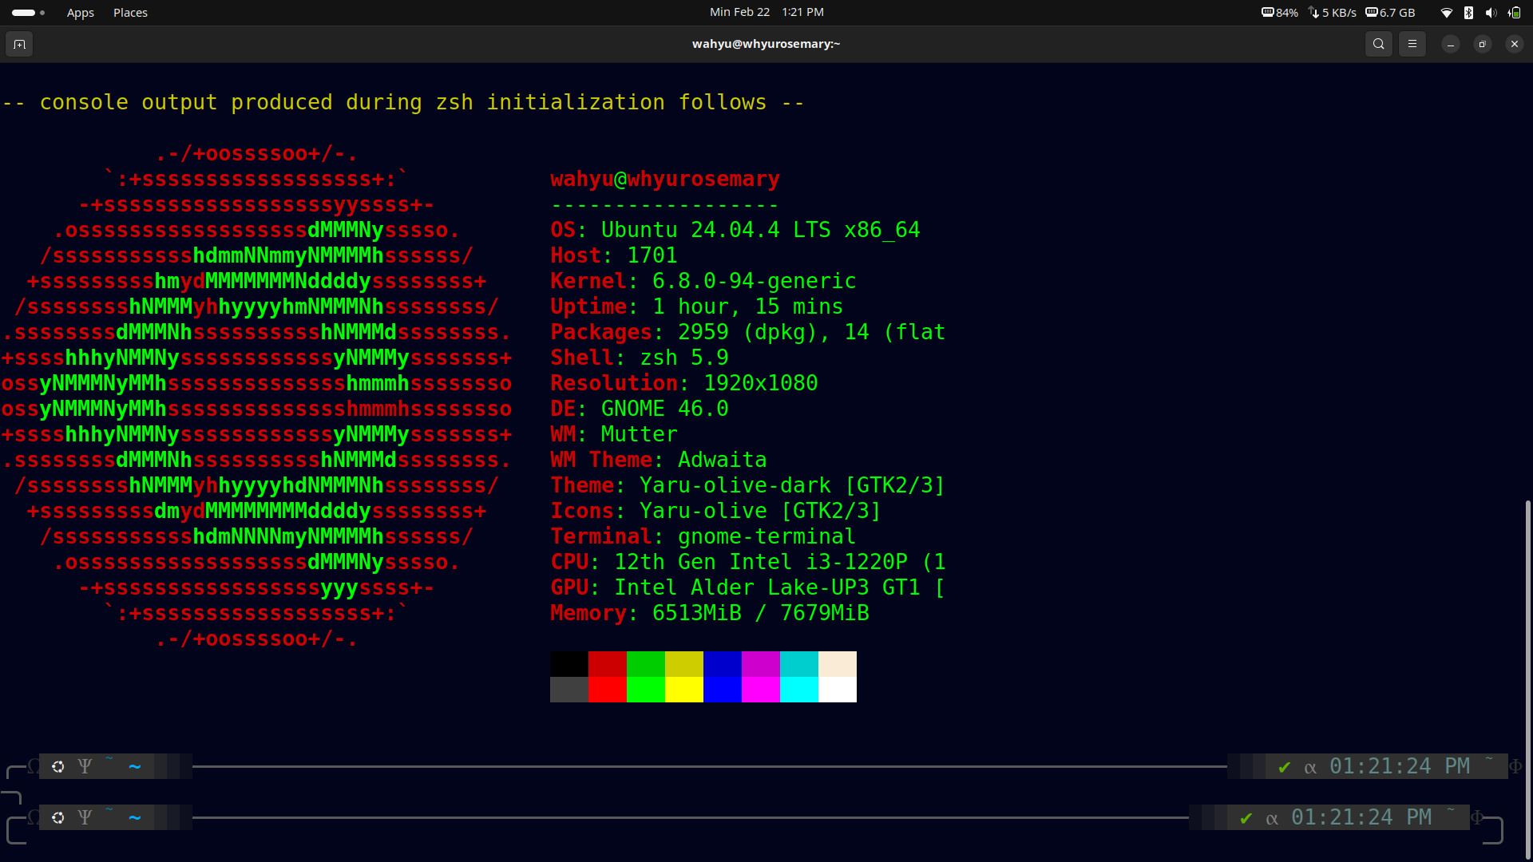Open the terminal search icon

pos(1378,44)
